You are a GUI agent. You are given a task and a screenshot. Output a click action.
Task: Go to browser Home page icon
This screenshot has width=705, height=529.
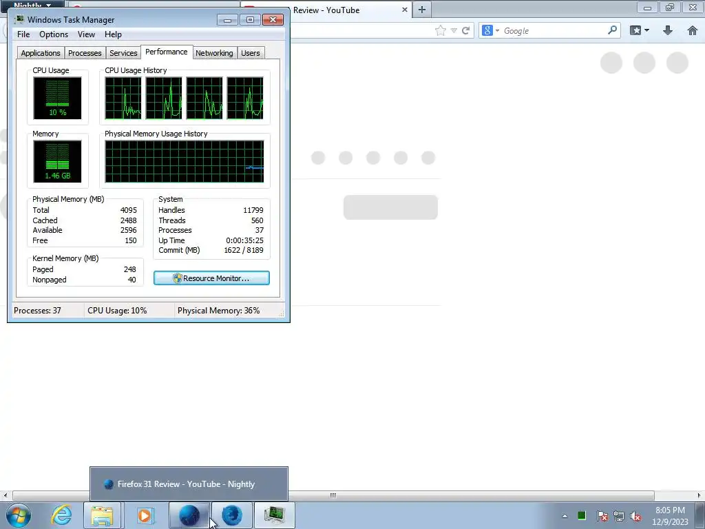pos(693,30)
